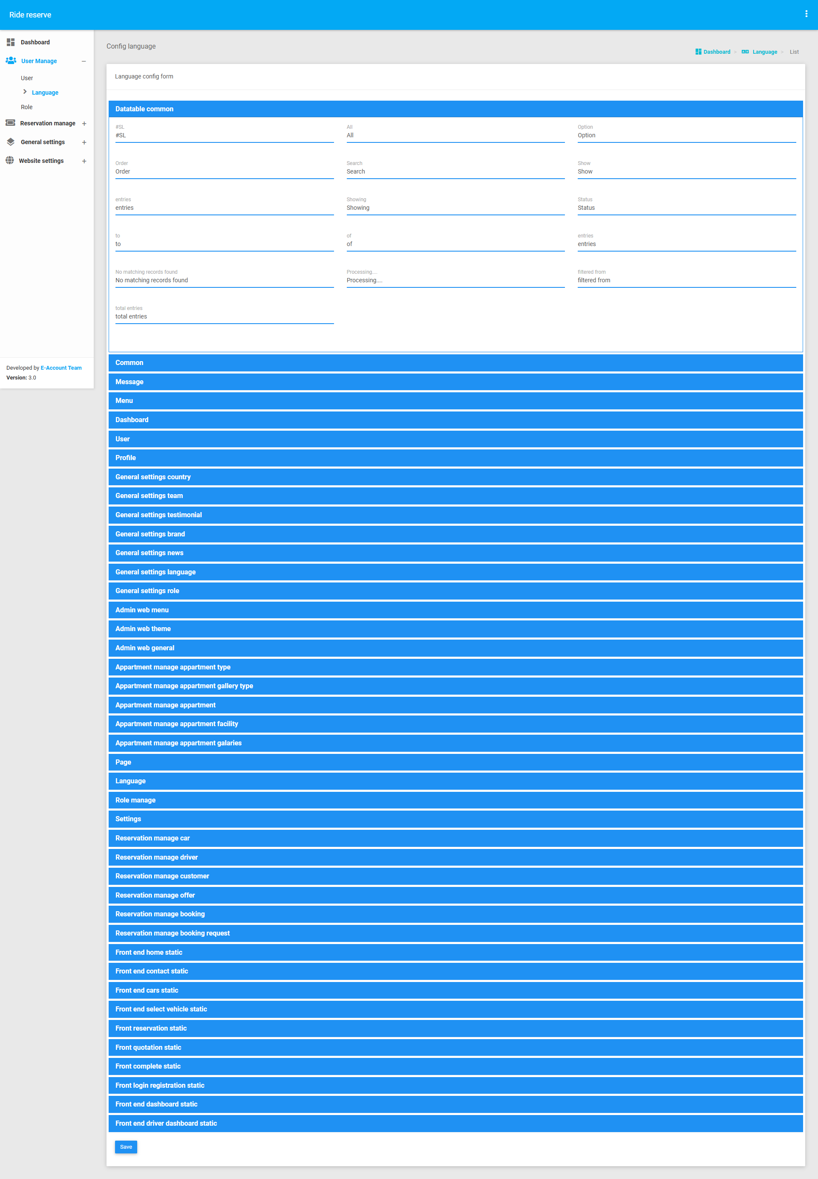The height and width of the screenshot is (1179, 818).
Task: Click the Dashboard breadcrumb icon
Action: click(698, 52)
